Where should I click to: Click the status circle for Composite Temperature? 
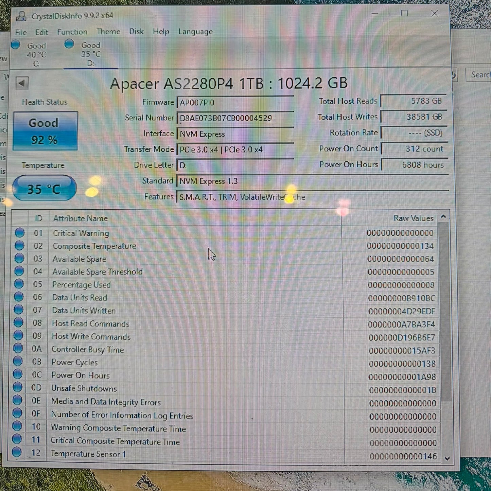(20, 246)
